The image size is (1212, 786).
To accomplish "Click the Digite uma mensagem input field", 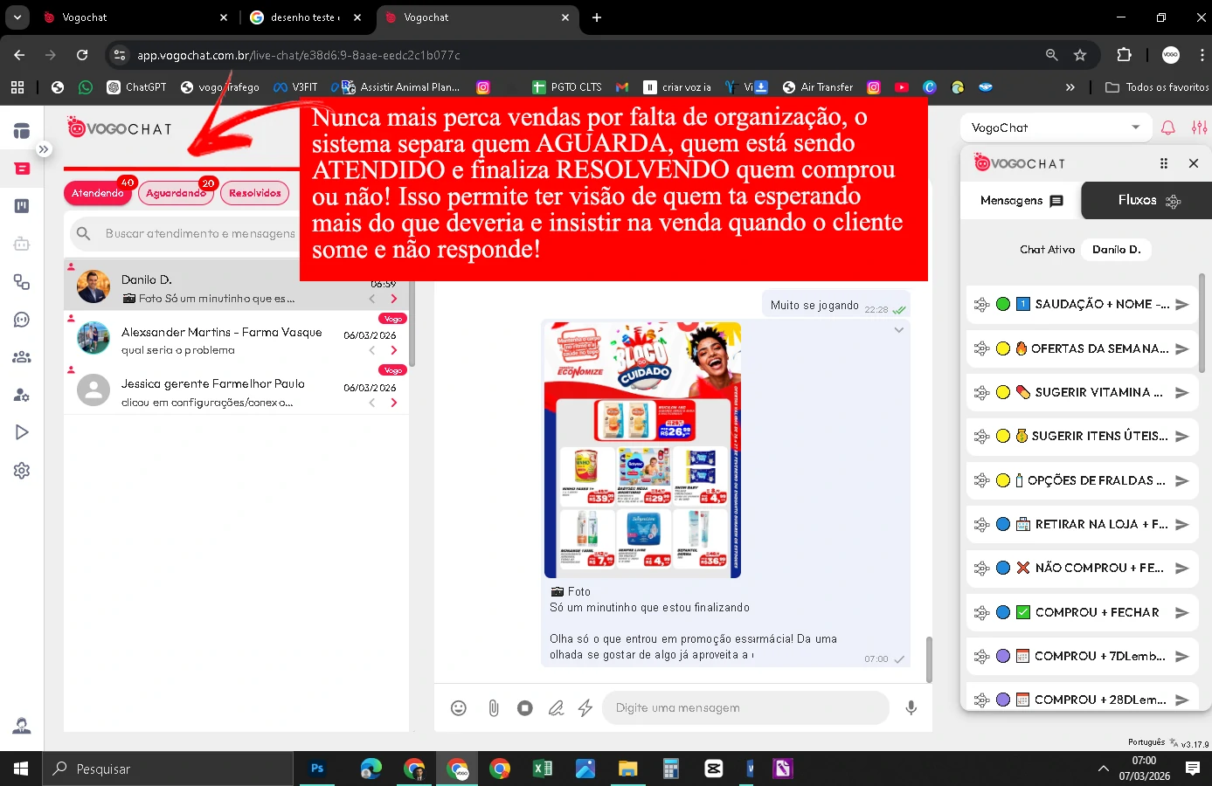I will click(x=747, y=708).
